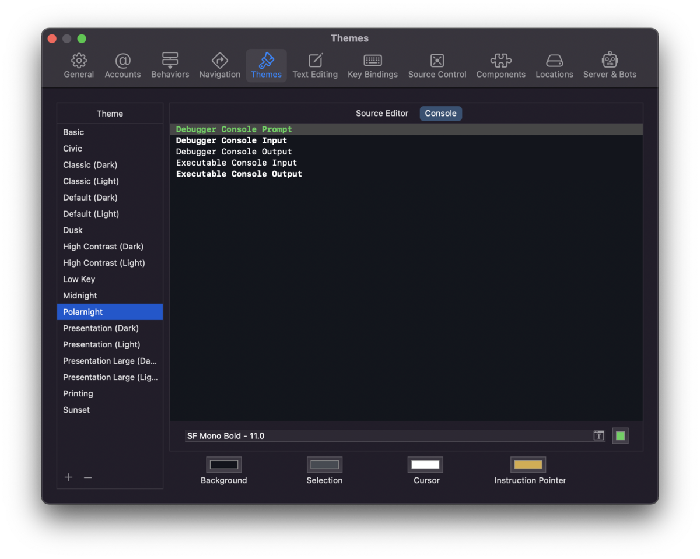Open the Selection color well
Viewport: 700px width, 559px height.
coord(324,465)
